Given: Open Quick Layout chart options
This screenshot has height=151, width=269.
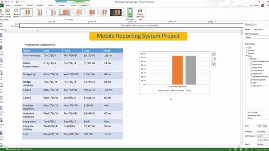Looking at the screenshot, I should coord(8,13).
